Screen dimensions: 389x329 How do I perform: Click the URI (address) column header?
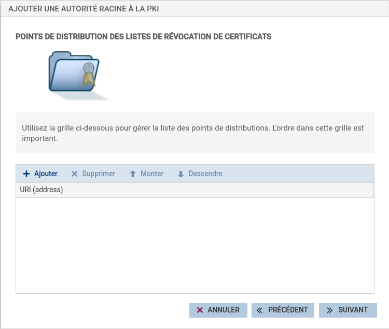click(41, 190)
